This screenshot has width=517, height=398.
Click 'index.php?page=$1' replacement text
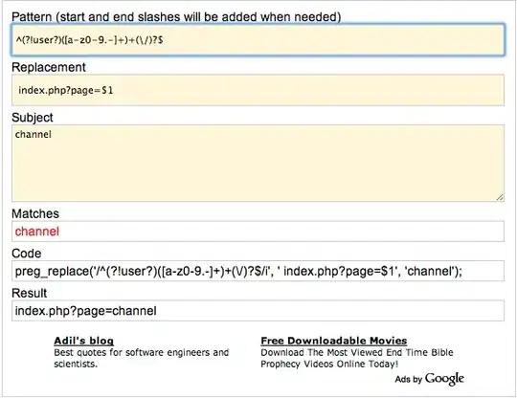(x=66, y=90)
